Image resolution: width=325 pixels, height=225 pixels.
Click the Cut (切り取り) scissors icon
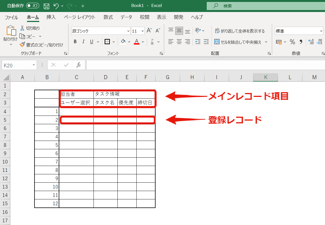22,28
